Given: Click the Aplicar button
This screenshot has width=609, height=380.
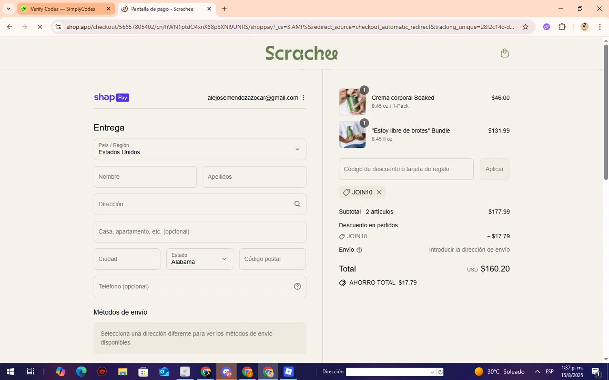Looking at the screenshot, I should [x=495, y=169].
